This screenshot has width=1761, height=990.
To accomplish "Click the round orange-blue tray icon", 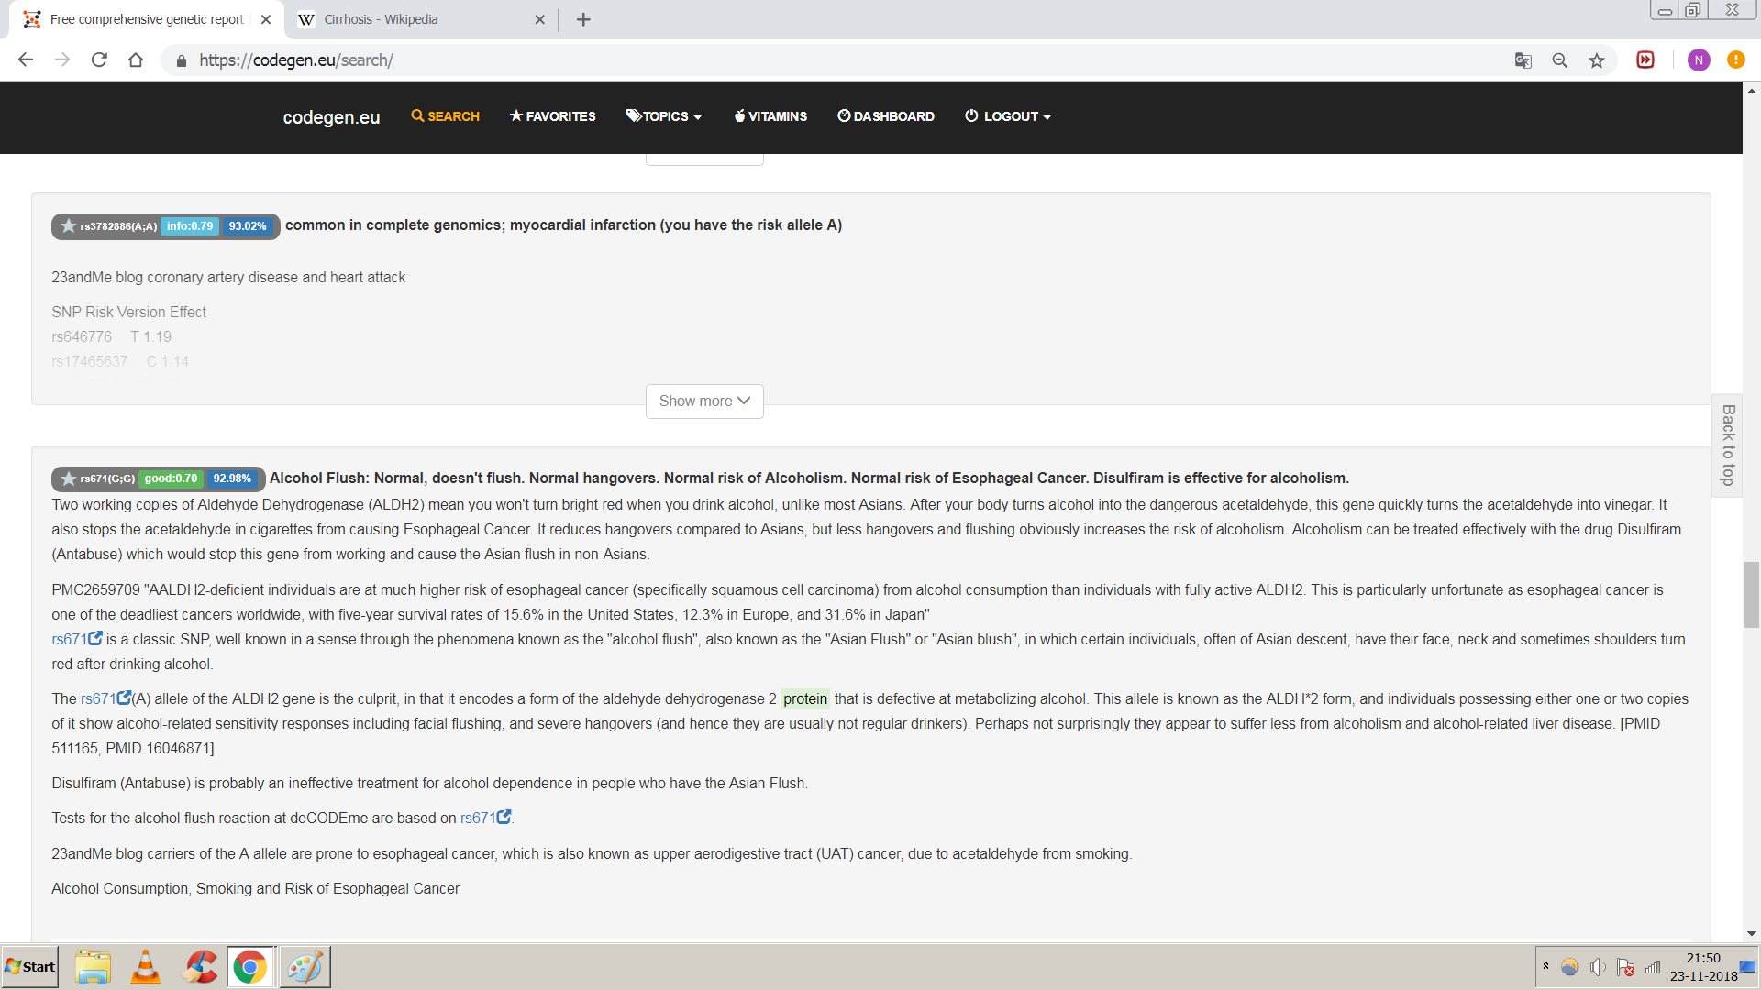I will point(1570,967).
